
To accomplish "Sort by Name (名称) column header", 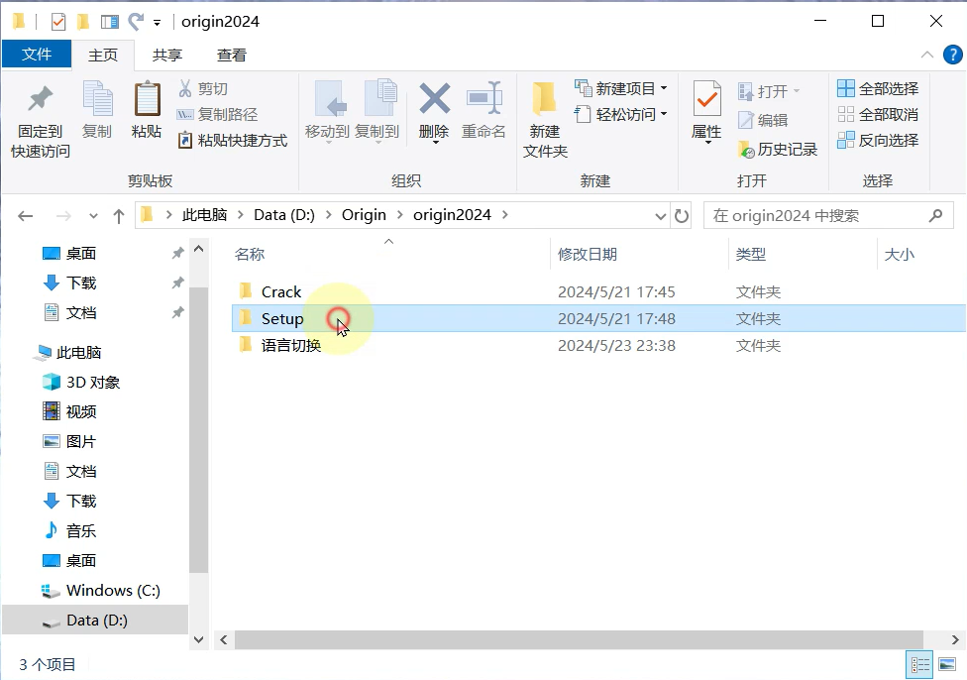I will pos(250,254).
